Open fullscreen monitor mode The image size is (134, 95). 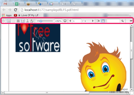65,21
